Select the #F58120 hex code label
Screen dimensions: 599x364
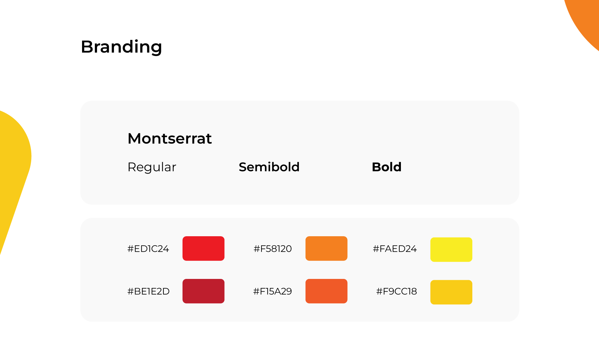point(273,249)
